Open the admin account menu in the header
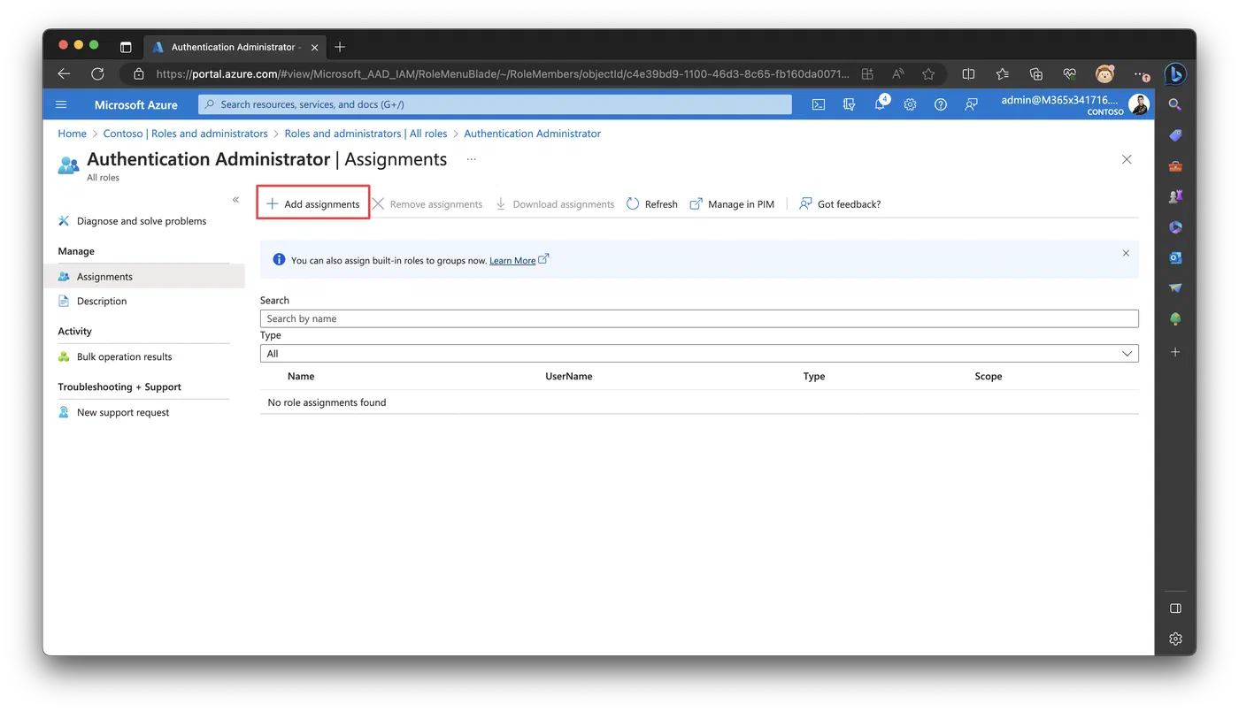1239x712 pixels. 1074,104
